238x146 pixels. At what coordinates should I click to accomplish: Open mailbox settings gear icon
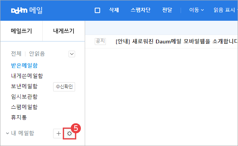[x=69, y=134]
